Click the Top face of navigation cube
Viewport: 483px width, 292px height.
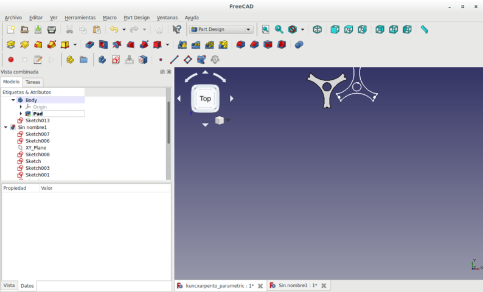205,99
